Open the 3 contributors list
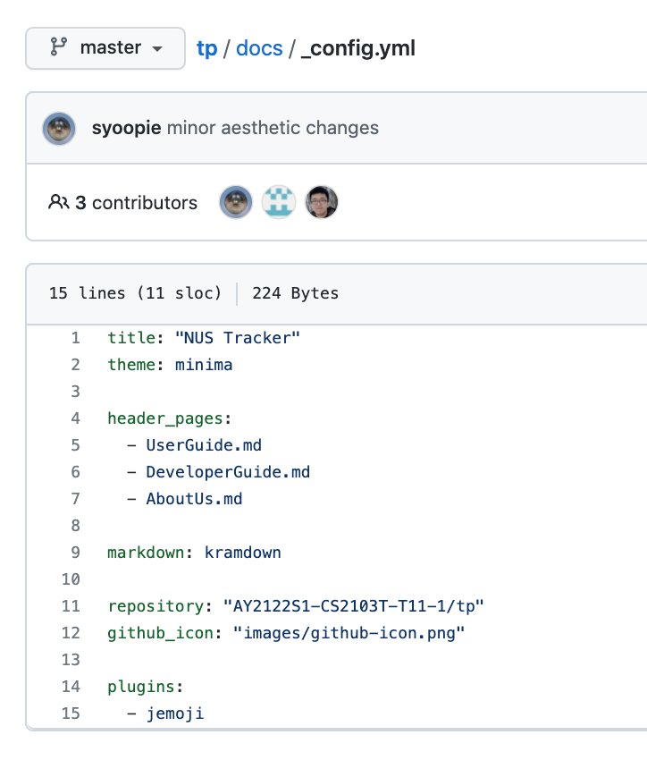 click(x=123, y=203)
